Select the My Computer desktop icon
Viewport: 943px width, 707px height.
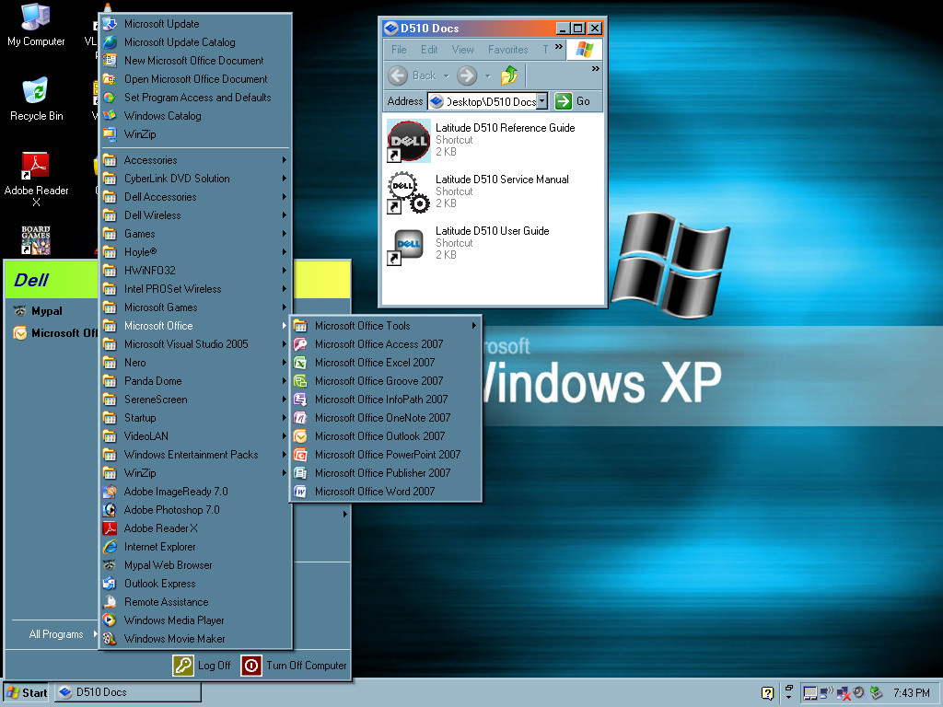36,25
